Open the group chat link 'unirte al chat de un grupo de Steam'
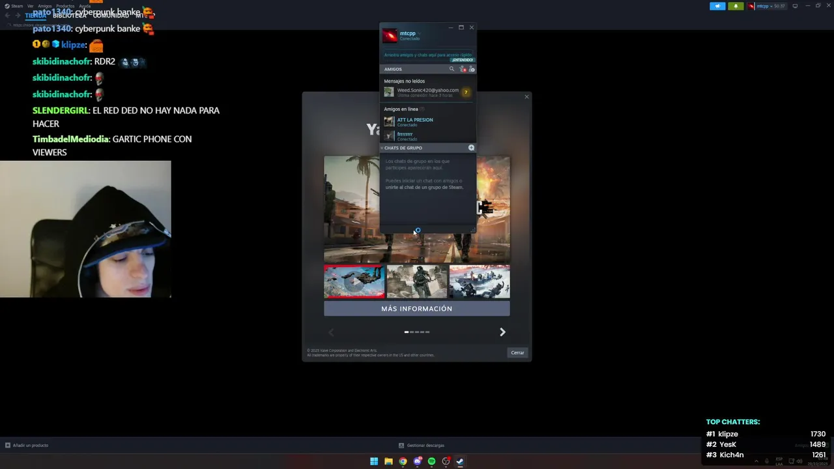 (x=424, y=187)
